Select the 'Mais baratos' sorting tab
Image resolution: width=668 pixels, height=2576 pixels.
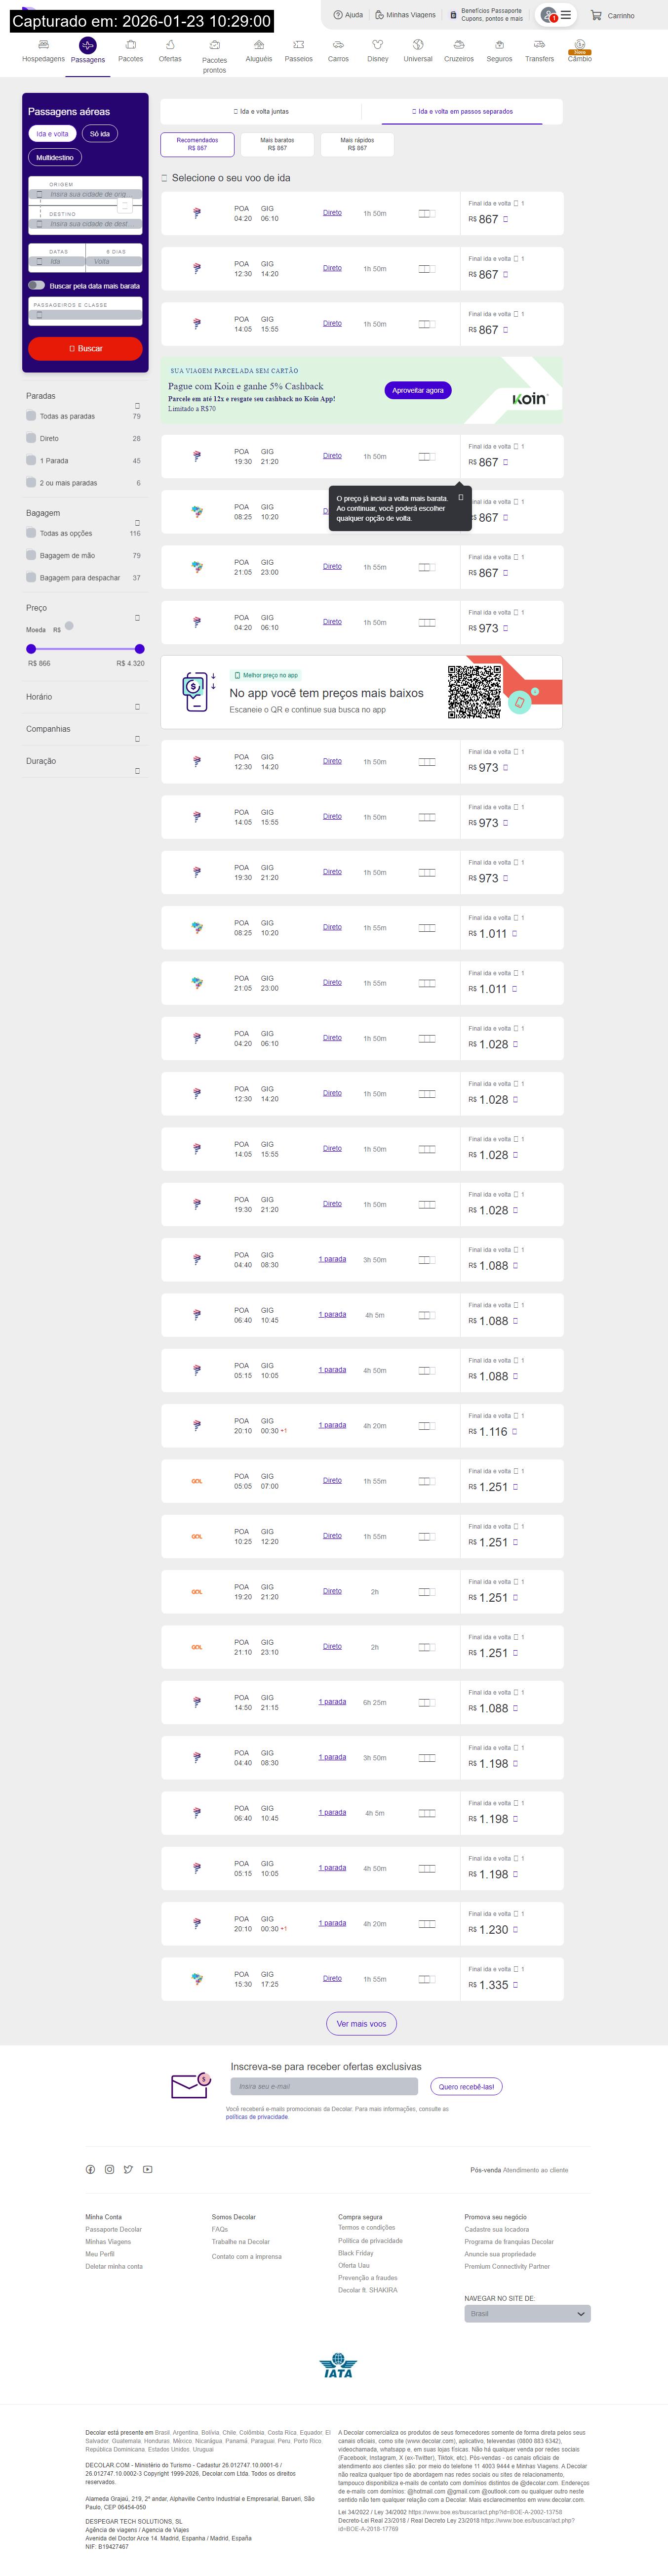[x=277, y=144]
